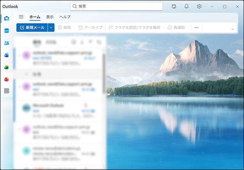Open the more commands ellipsis menu
Image resolution: width=244 pixels, height=170 pixels.
click(x=196, y=28)
